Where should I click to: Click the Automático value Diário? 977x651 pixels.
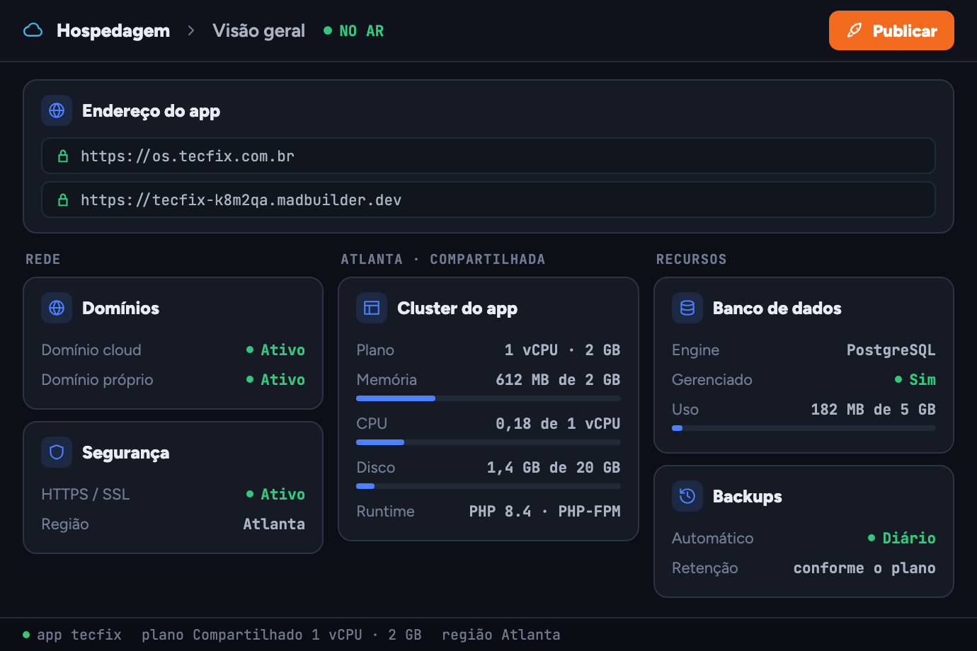(x=901, y=538)
